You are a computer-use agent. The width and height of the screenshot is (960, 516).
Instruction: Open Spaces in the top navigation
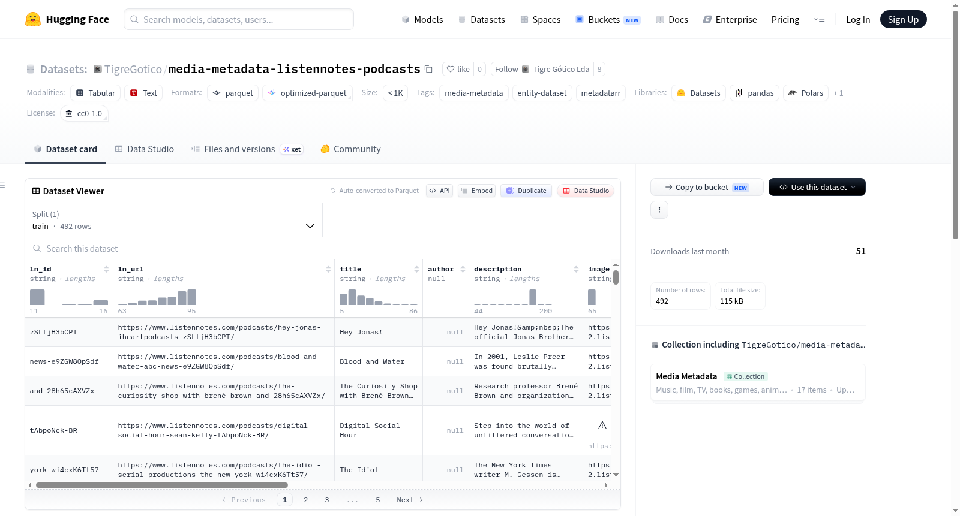click(540, 19)
